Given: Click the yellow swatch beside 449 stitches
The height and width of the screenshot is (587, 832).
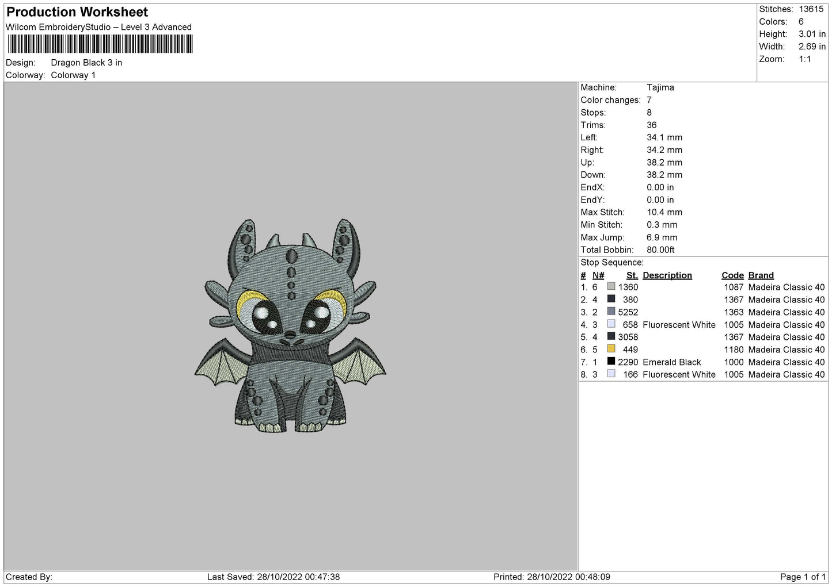Looking at the screenshot, I should pos(611,349).
